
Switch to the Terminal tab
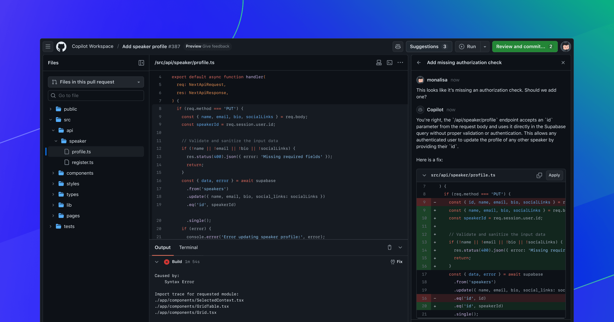tap(188, 247)
